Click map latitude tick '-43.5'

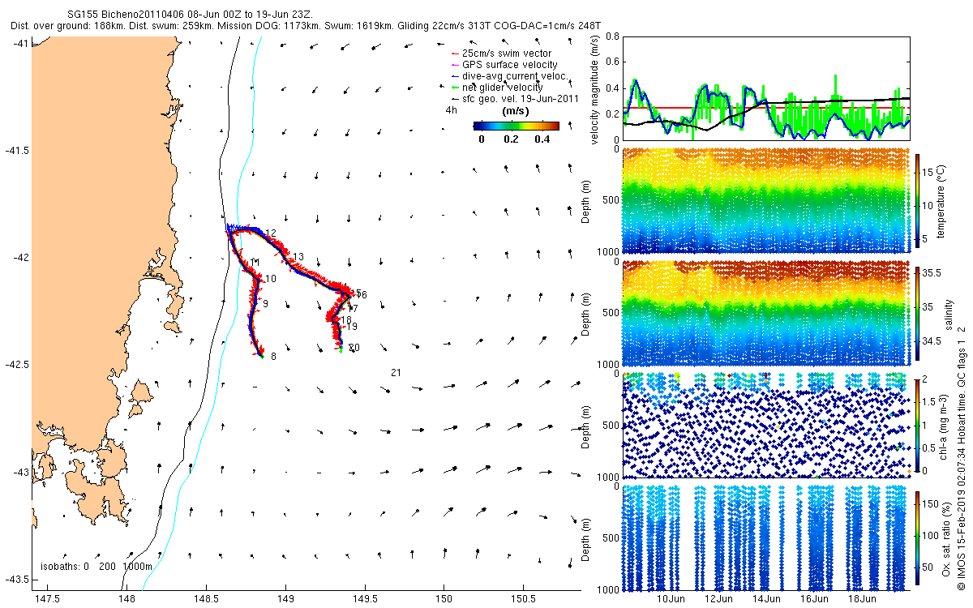click(x=16, y=579)
